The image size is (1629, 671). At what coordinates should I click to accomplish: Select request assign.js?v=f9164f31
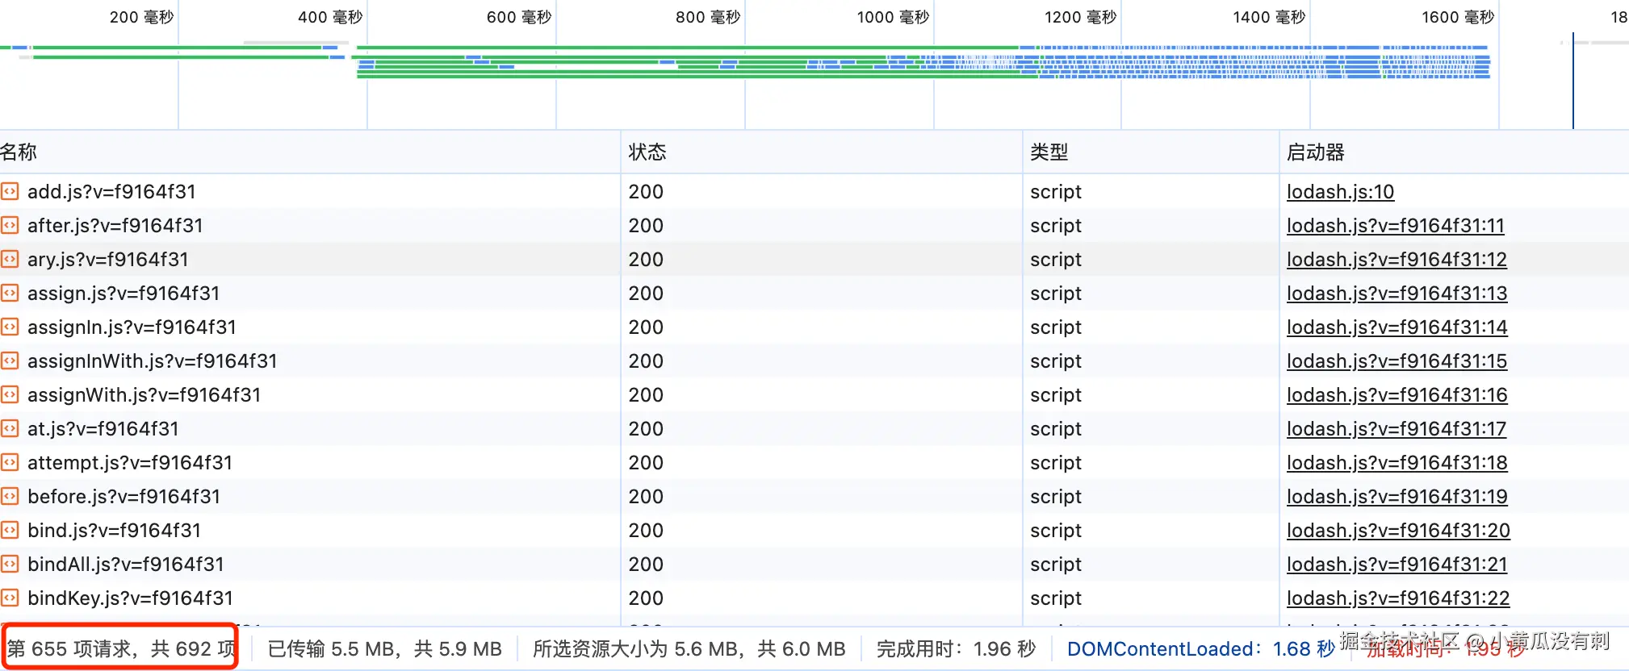click(124, 294)
